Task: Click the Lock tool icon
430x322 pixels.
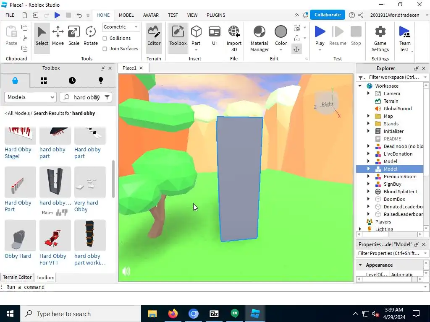Action: click(x=297, y=38)
